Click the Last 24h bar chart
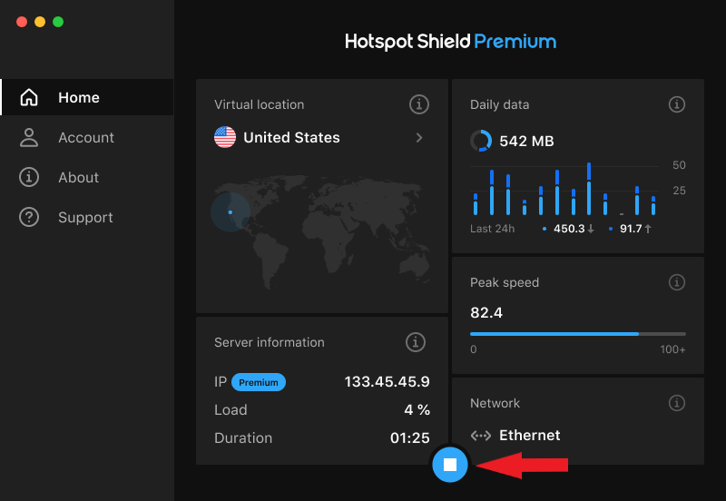 pos(564,189)
